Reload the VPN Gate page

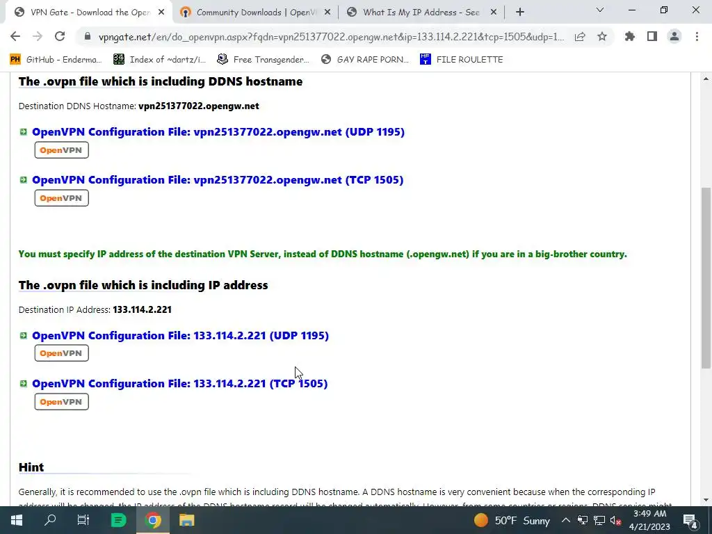[x=60, y=36]
